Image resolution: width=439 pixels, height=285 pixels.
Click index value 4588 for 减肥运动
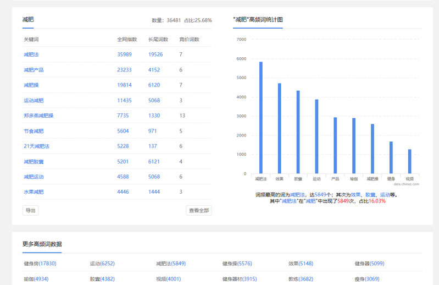pyautogui.click(x=123, y=177)
